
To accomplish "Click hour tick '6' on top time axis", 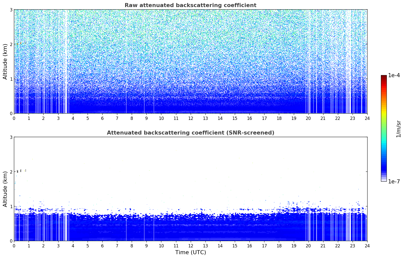I will (102, 118).
